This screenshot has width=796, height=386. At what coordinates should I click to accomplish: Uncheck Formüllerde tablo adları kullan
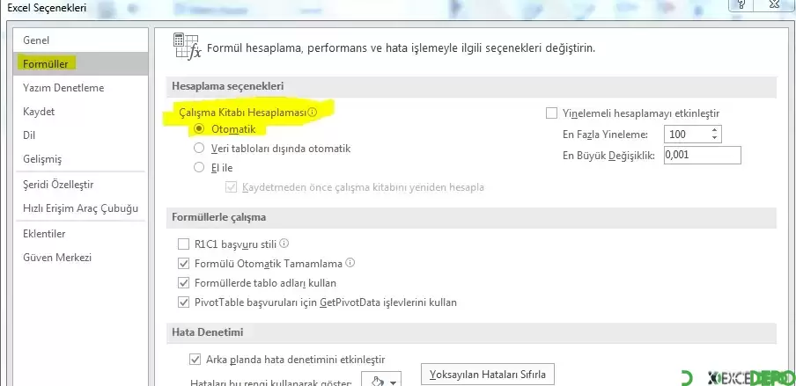(x=184, y=283)
